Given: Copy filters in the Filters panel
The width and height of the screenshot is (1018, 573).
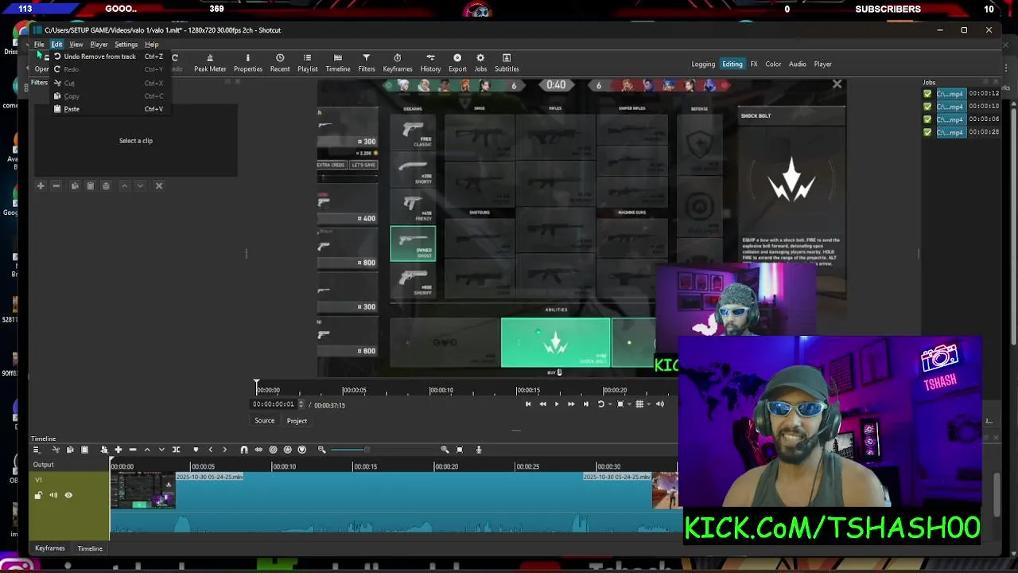Looking at the screenshot, I should click(x=75, y=185).
